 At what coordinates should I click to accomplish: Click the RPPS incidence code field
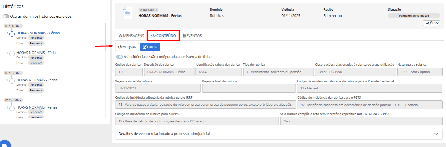(x=197, y=121)
